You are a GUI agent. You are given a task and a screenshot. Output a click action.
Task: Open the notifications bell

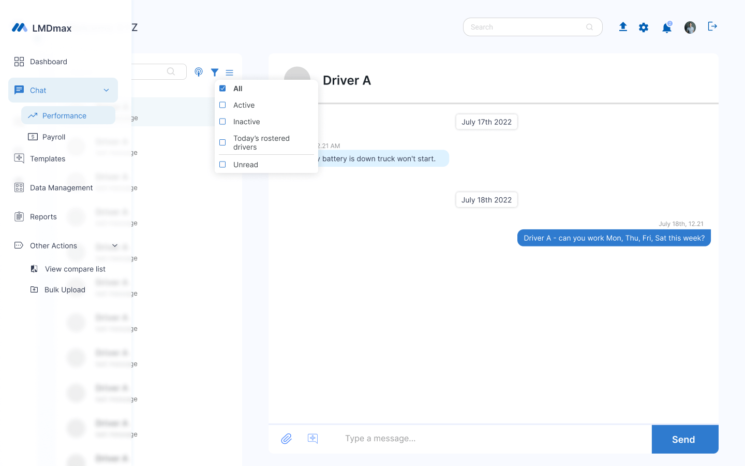pyautogui.click(x=667, y=28)
